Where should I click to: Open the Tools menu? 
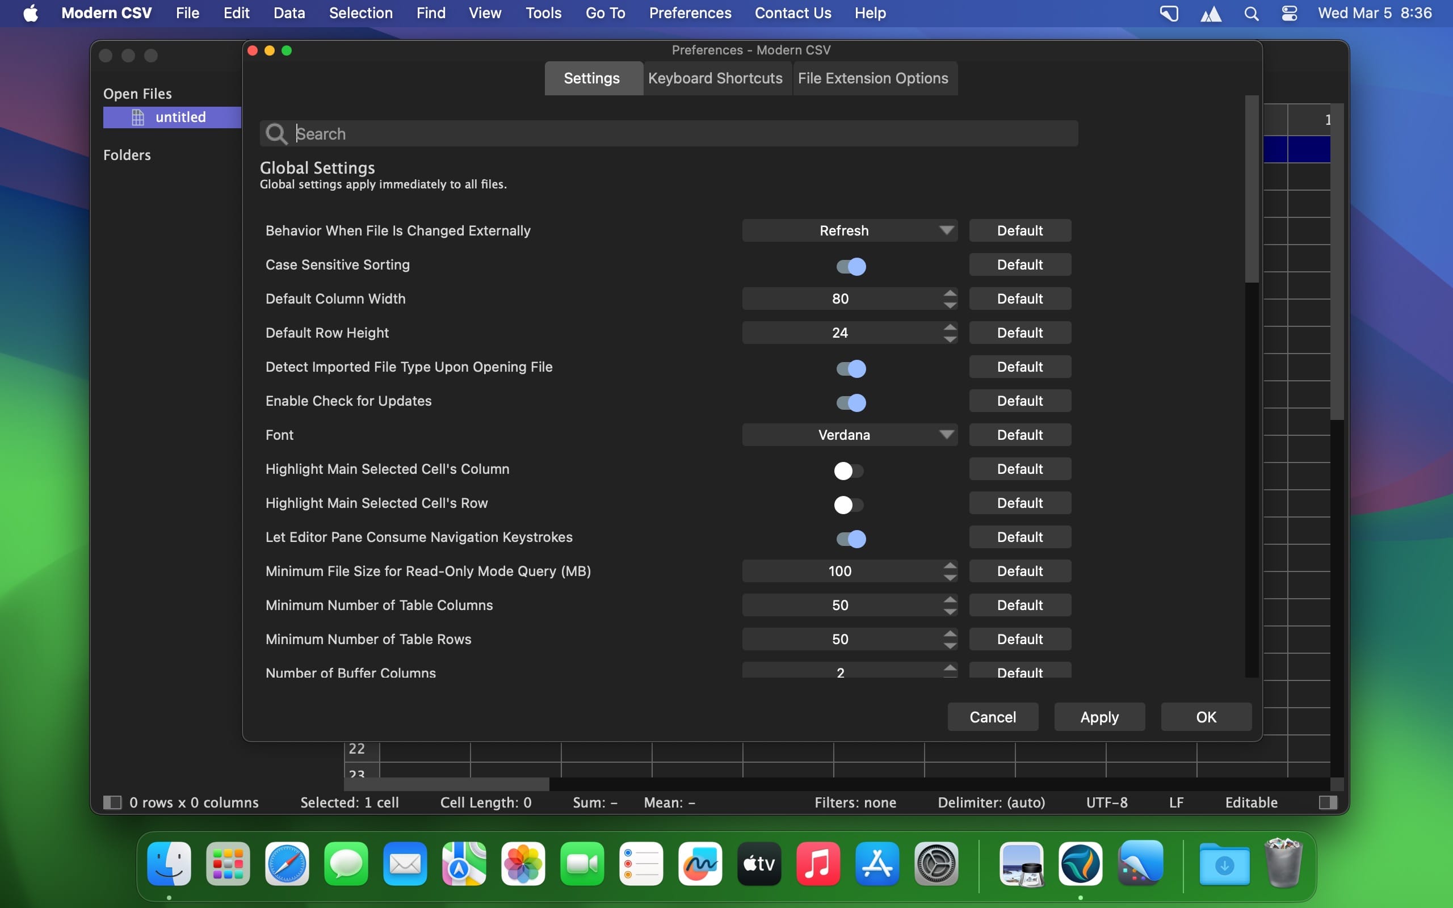(543, 13)
